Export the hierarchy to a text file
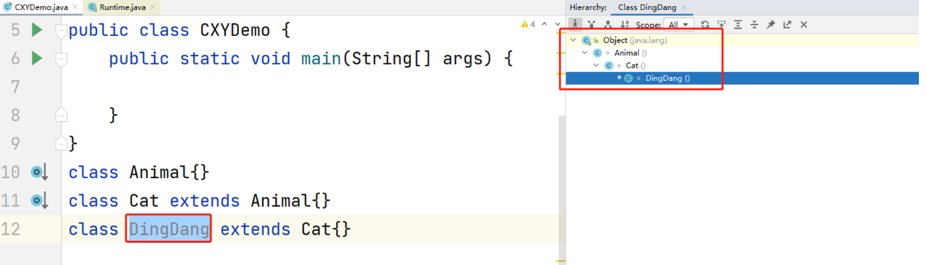 click(x=787, y=24)
